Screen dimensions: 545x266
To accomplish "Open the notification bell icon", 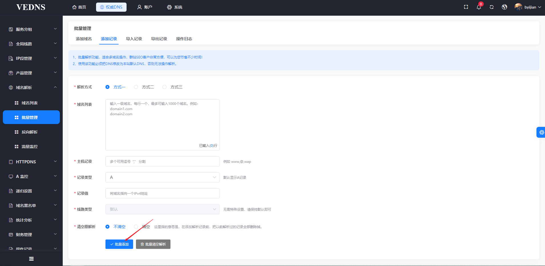I will tap(479, 7).
